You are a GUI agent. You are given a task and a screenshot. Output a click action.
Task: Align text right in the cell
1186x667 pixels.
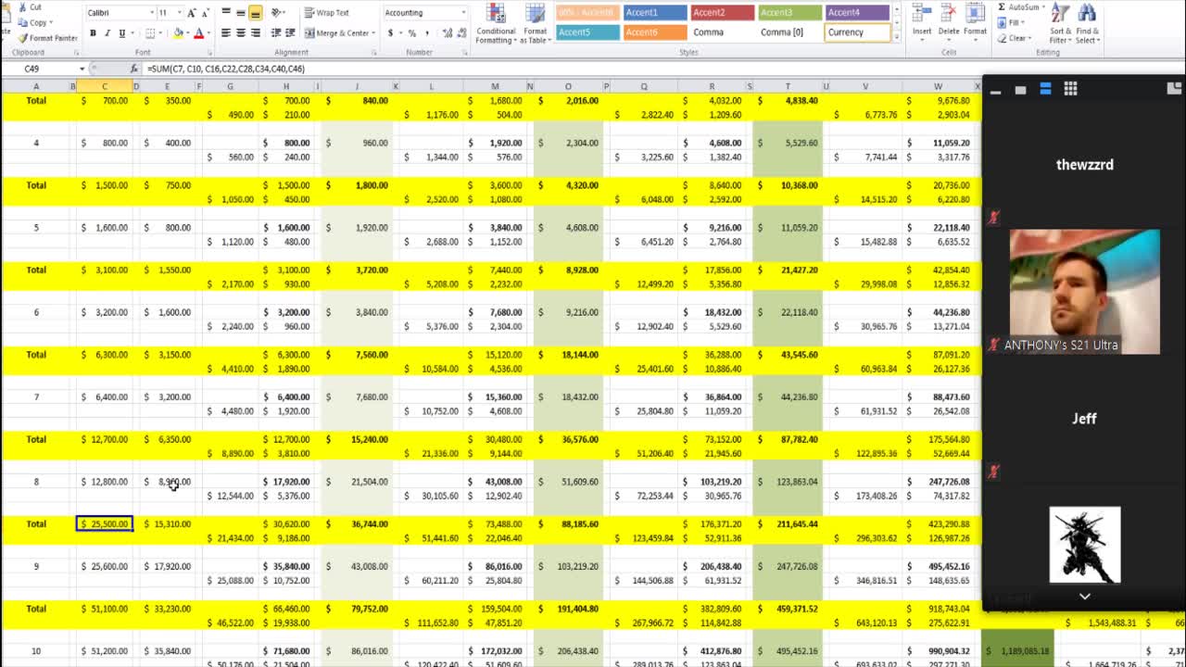tap(256, 33)
